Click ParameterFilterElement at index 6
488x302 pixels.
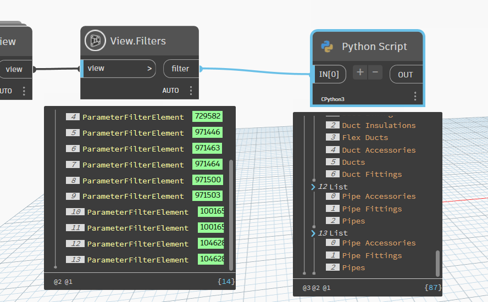pos(133,149)
